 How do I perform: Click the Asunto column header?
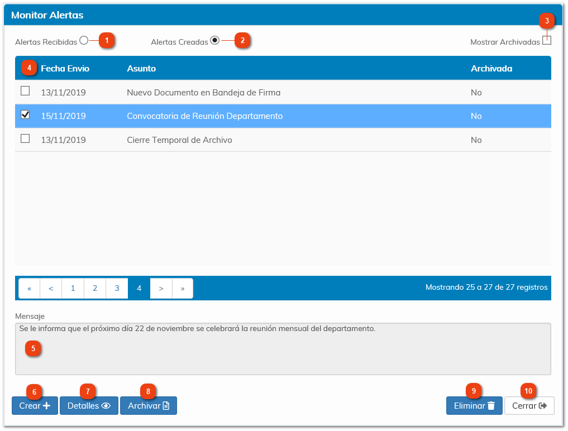(x=141, y=69)
